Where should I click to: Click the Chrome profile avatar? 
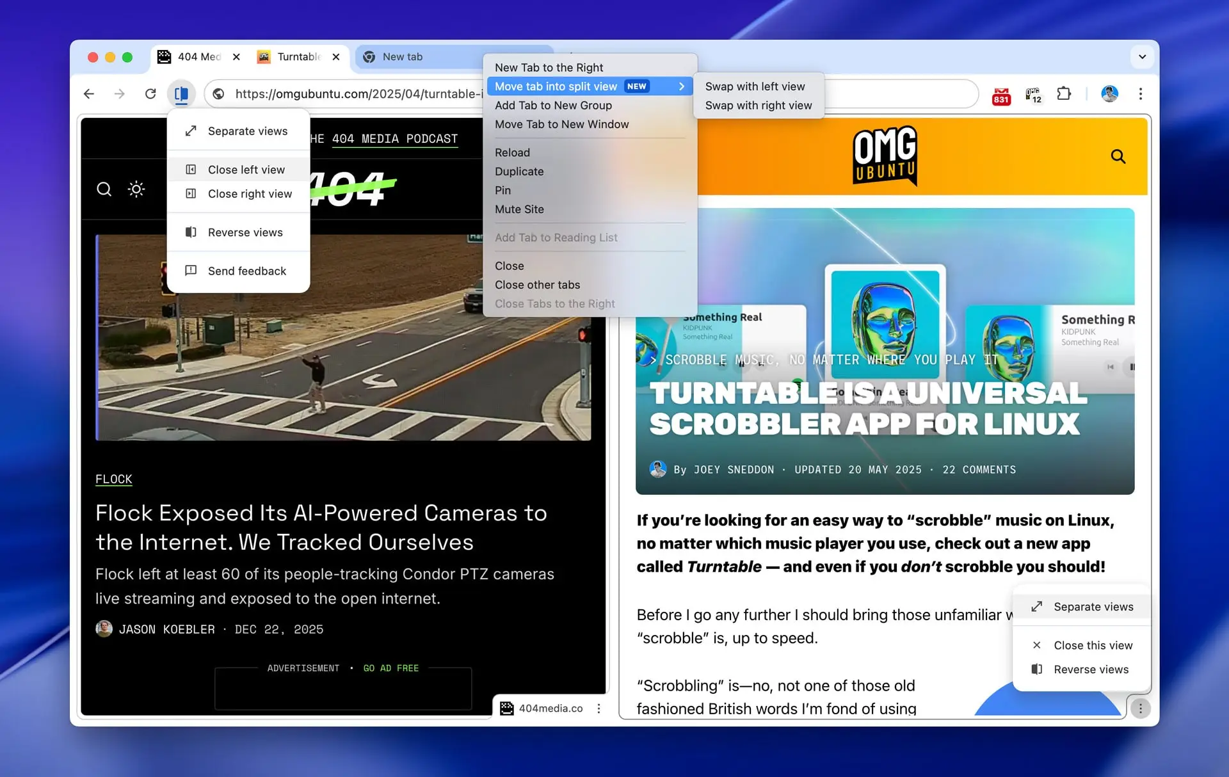click(1110, 93)
